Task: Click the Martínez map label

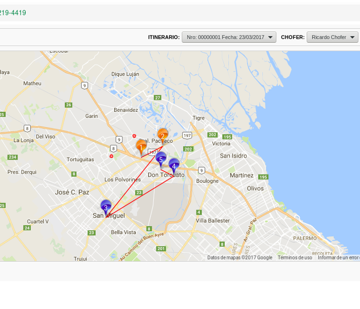Action: coord(242,176)
